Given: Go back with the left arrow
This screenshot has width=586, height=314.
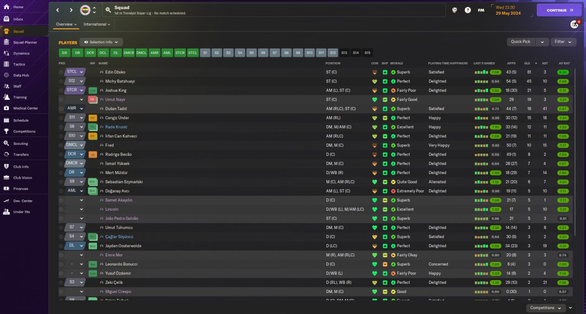Looking at the screenshot, I should point(57,10).
